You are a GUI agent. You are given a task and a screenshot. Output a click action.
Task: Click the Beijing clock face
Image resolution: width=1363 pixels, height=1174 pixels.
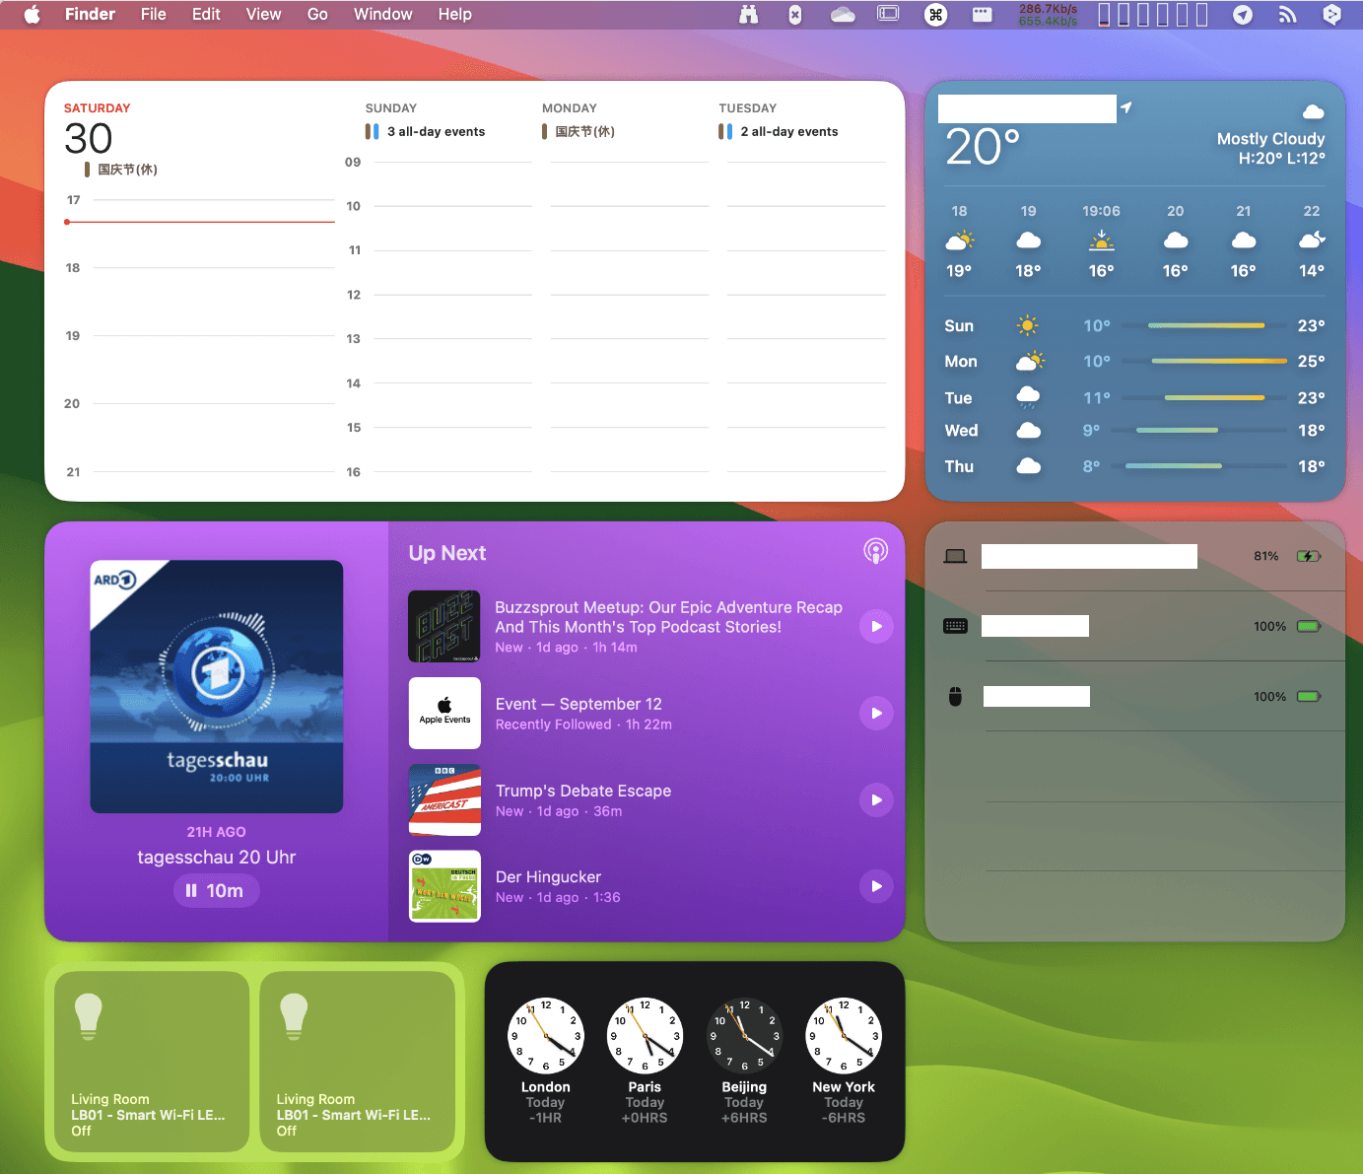[x=744, y=1035]
